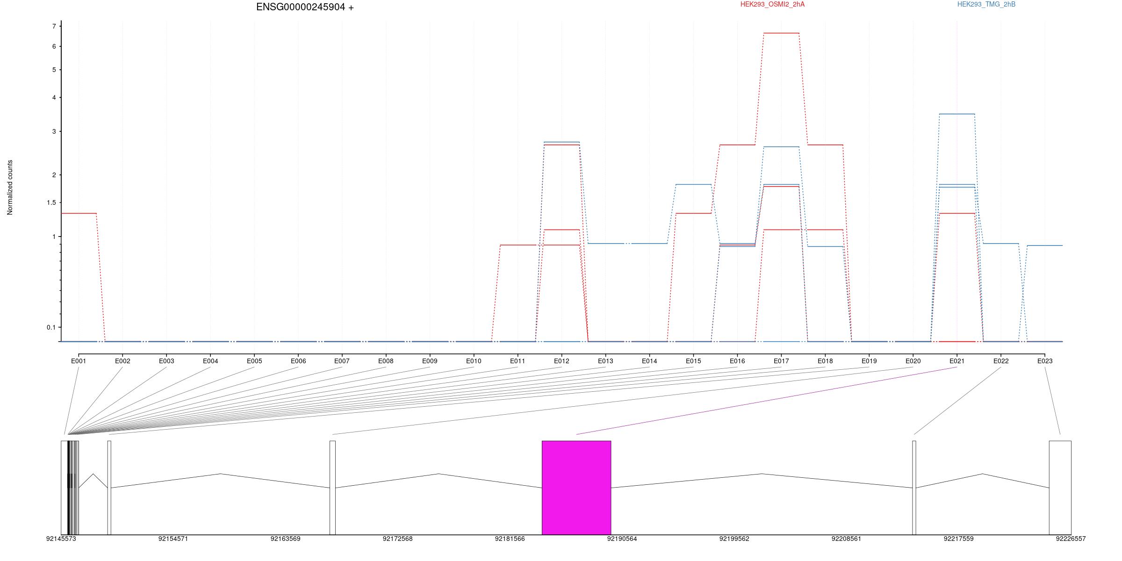Click exon label E013
The image size is (1122, 561).
click(605, 361)
